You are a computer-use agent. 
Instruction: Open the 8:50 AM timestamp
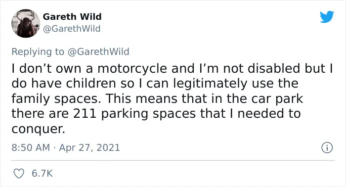tap(31, 148)
